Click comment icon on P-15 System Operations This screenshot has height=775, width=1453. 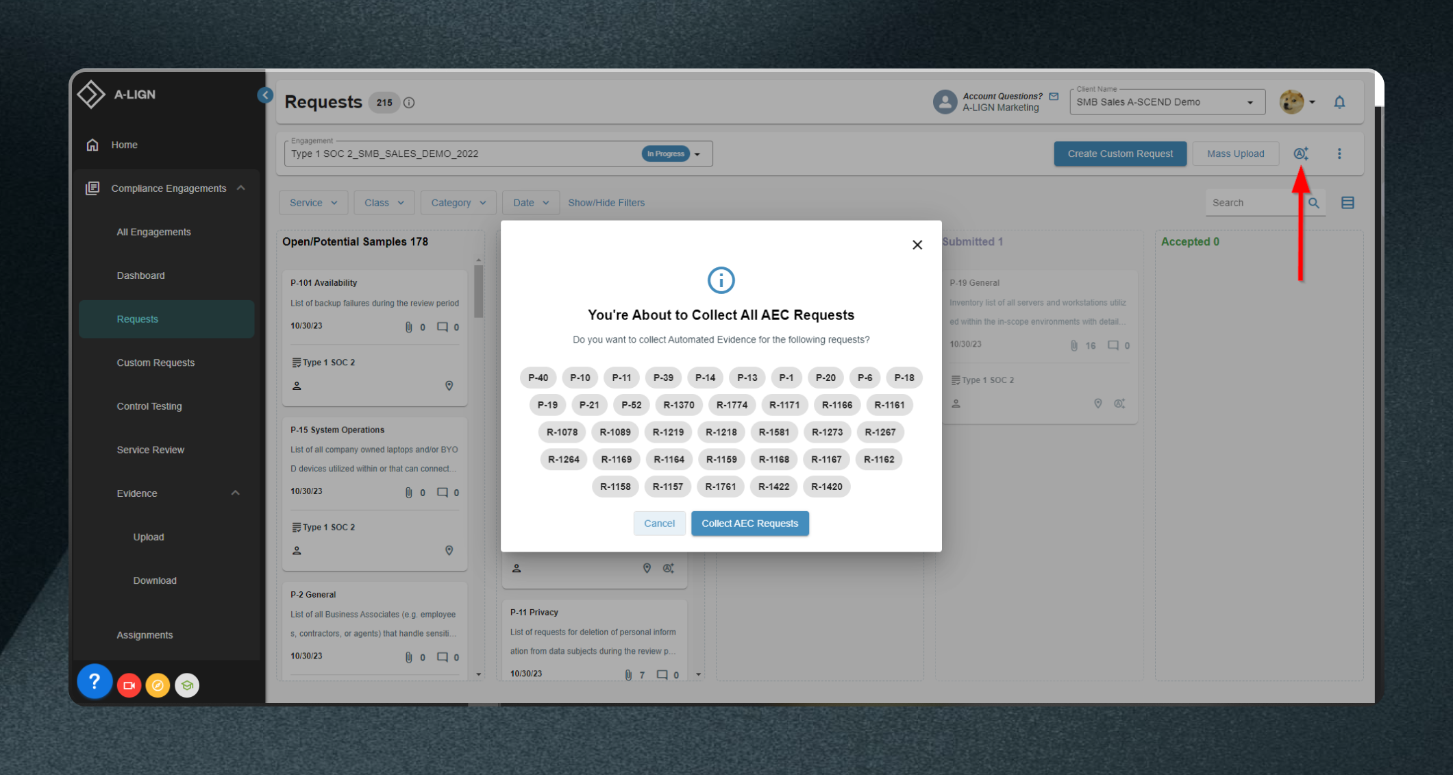[443, 493]
